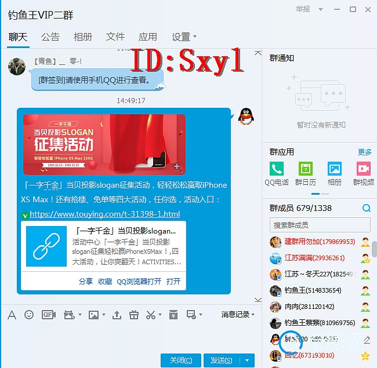Open 相册 group app icon
The image size is (377, 368).
pos(335,169)
